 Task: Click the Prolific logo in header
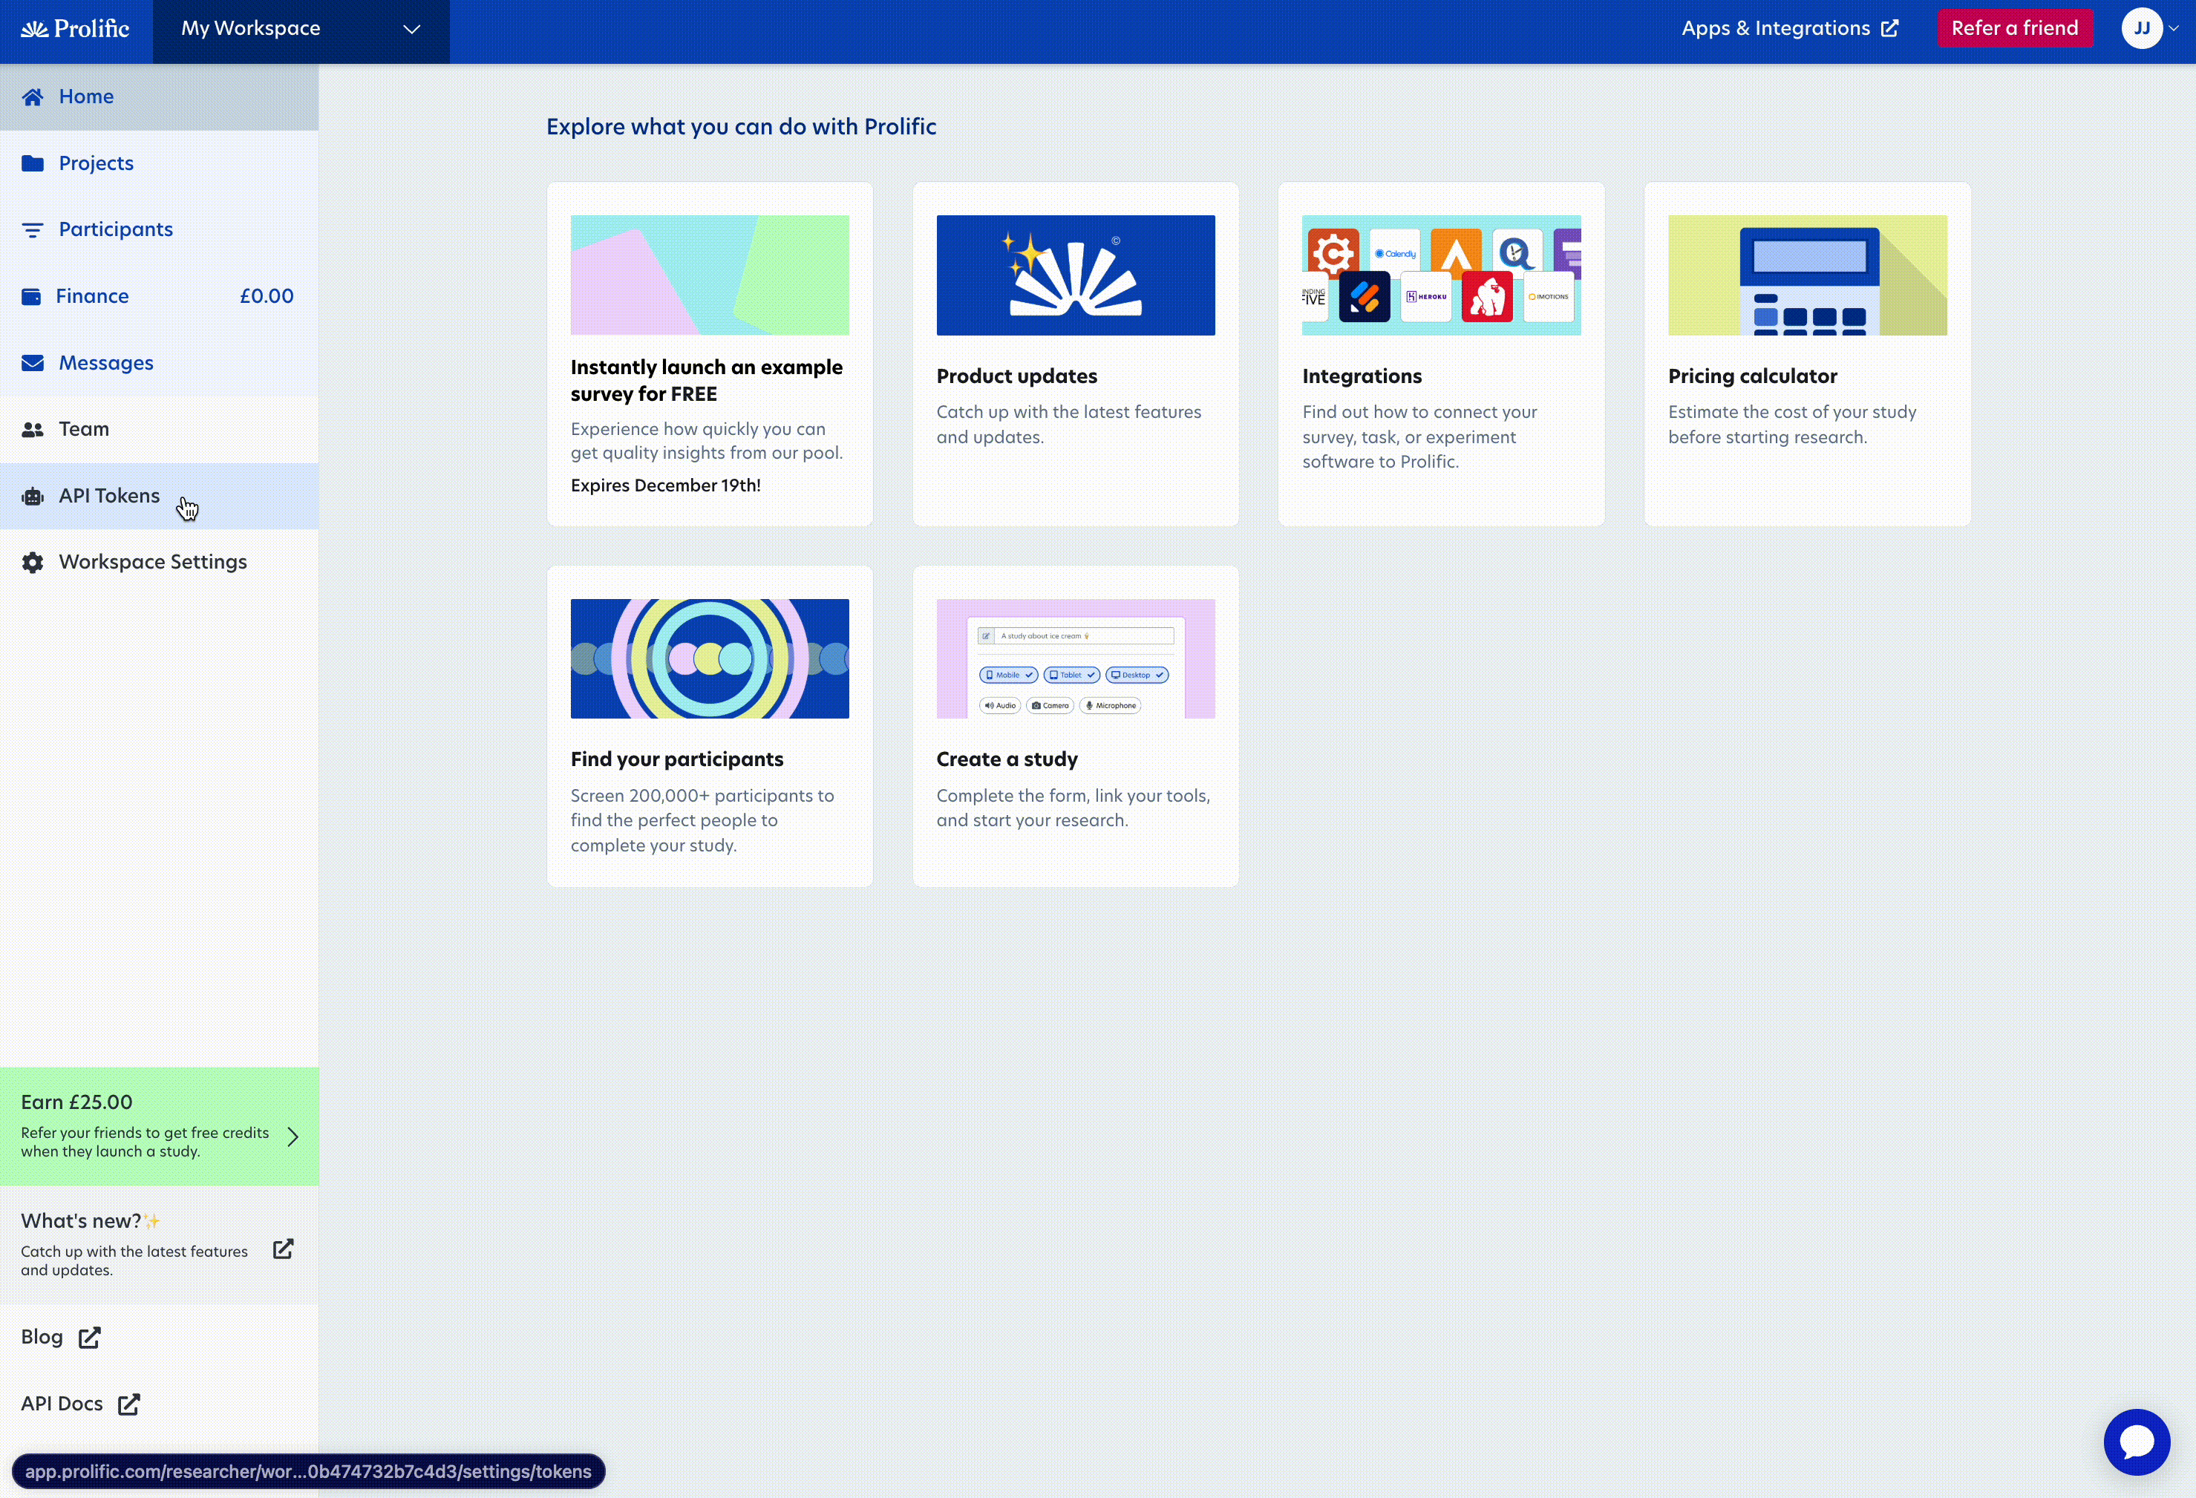76,28
